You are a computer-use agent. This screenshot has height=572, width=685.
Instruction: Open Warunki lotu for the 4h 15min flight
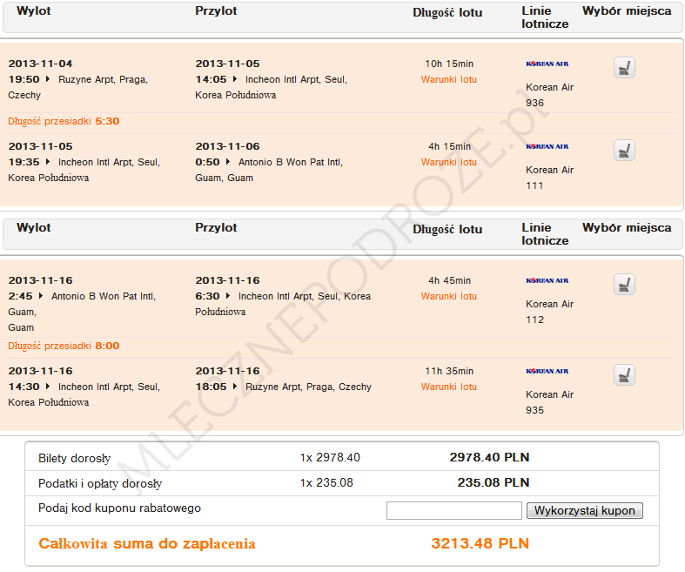click(448, 162)
